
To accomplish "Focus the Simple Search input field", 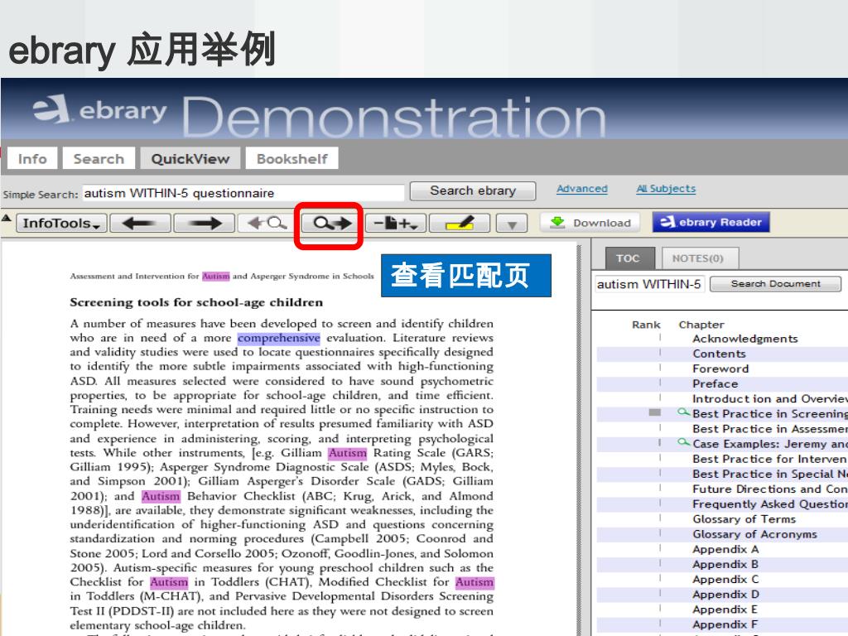I will [x=243, y=193].
